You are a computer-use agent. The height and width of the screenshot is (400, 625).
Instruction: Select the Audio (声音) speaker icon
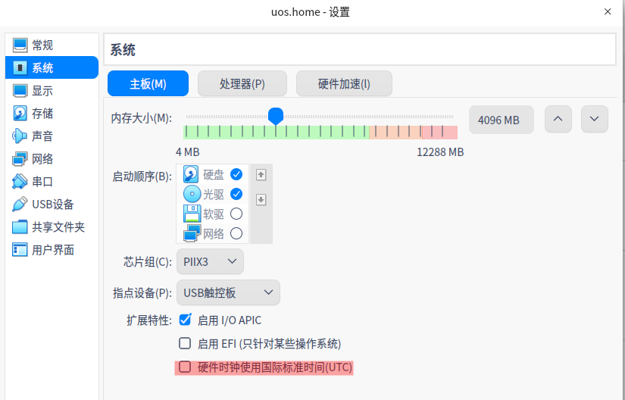click(20, 136)
